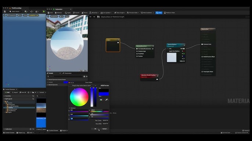This screenshot has width=252, height=141.
Task: Open the Search tool in material toolbar
Action: (76, 13)
